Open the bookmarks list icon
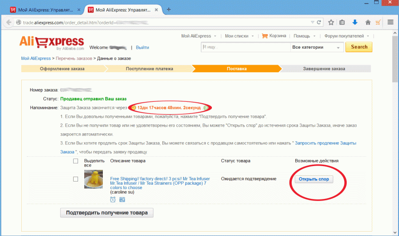The height and width of the screenshot is (236, 399). pyautogui.click(x=342, y=22)
